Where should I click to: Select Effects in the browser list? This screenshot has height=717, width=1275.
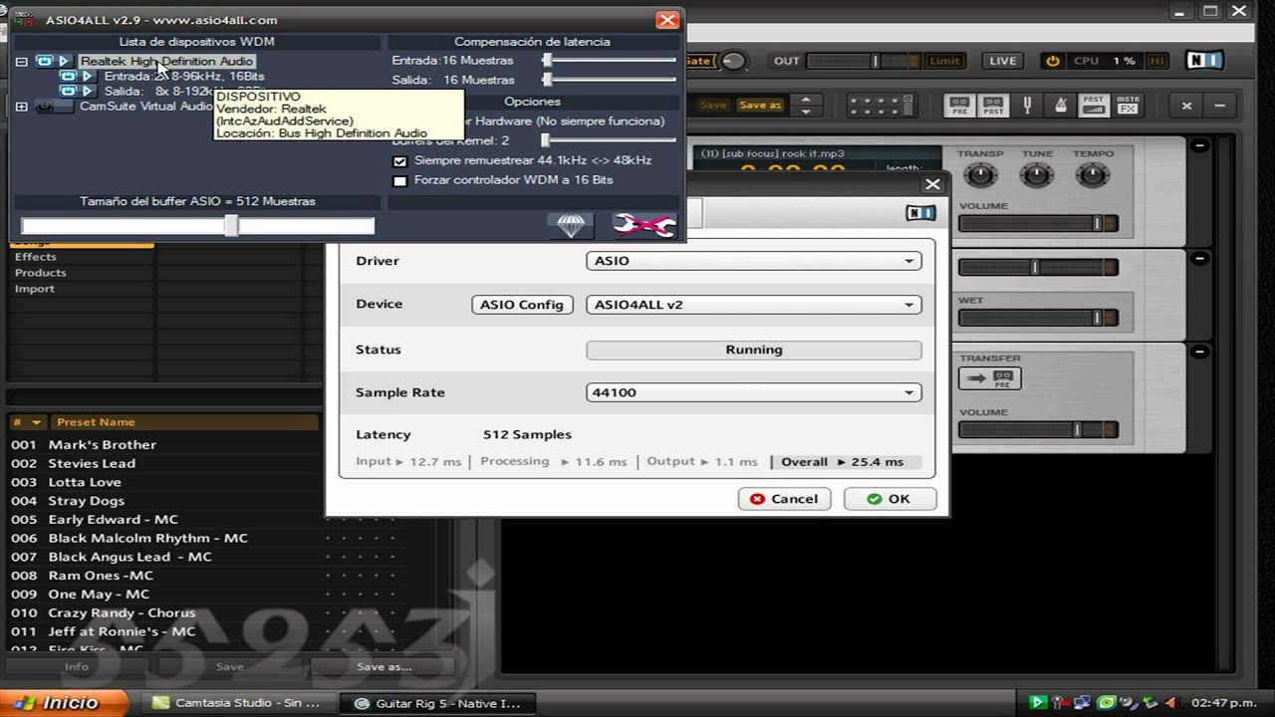(x=36, y=257)
